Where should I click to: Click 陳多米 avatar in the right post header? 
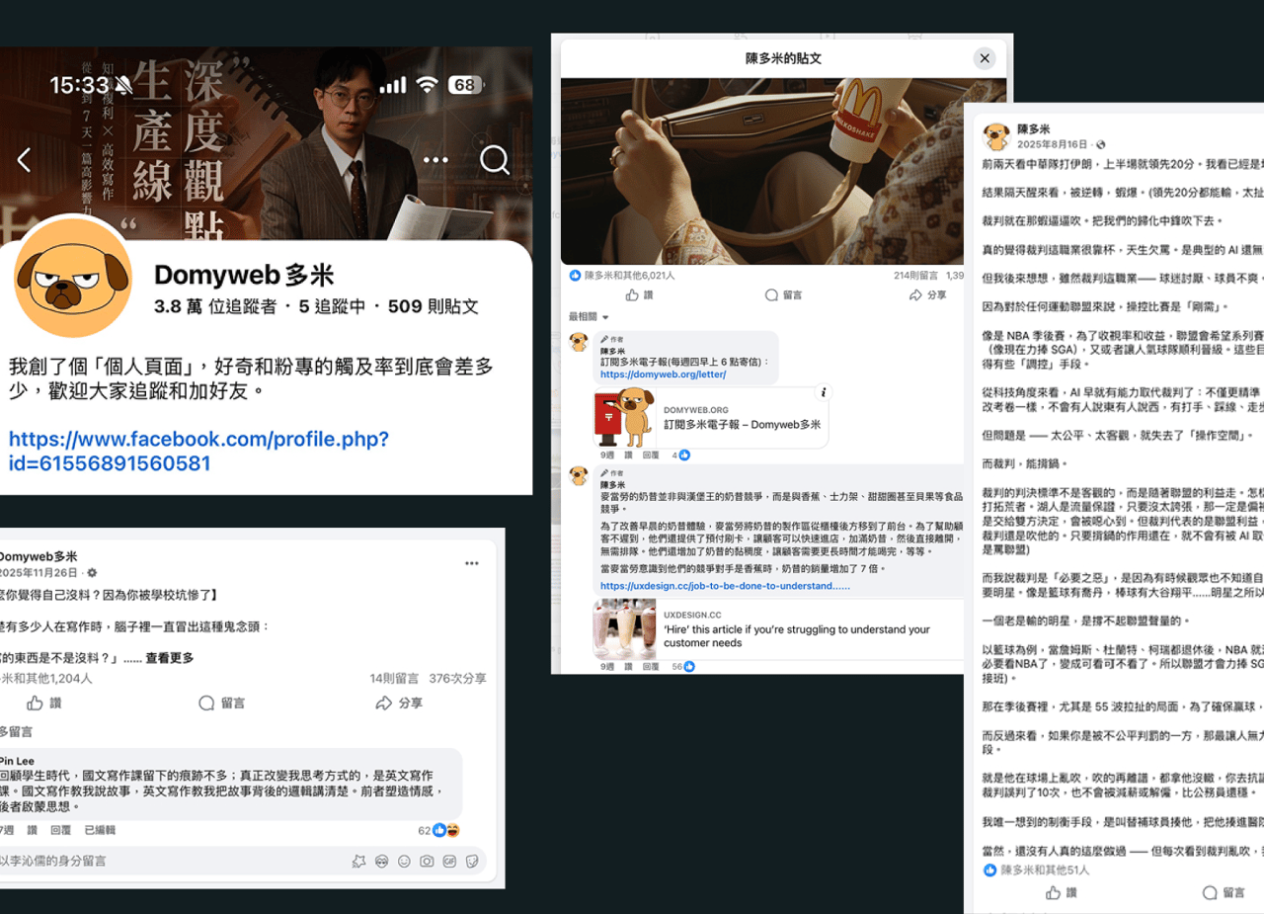996,135
